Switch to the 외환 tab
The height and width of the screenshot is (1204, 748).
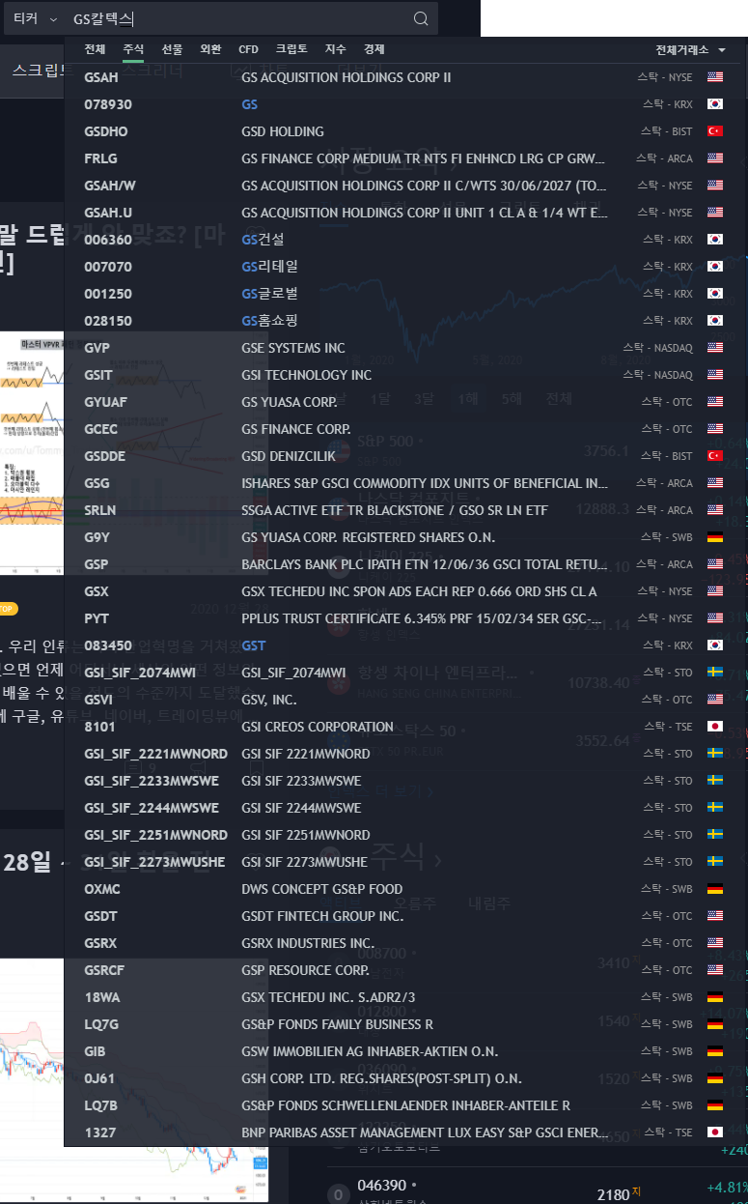210,49
